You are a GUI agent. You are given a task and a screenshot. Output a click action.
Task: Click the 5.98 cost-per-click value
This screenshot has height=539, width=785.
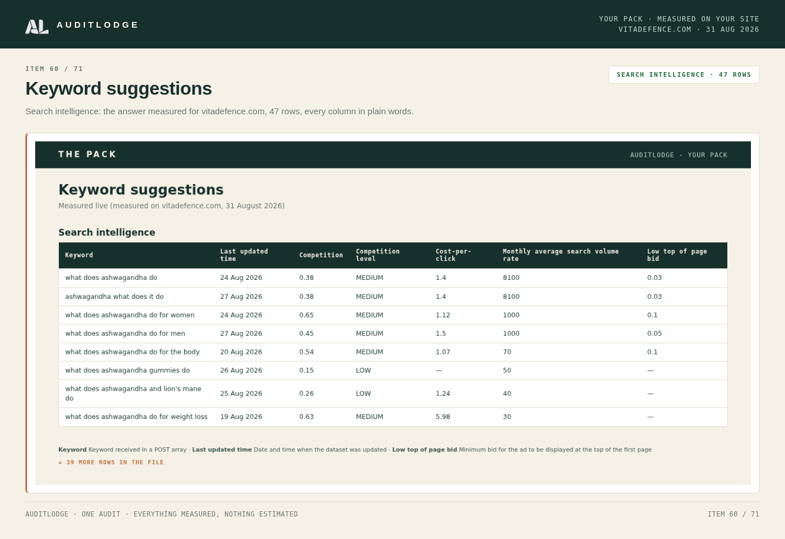(443, 417)
